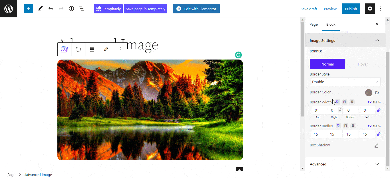The width and height of the screenshot is (390, 178).
Task: Select the pencil Tools icon in top bar
Action: [x=40, y=9]
